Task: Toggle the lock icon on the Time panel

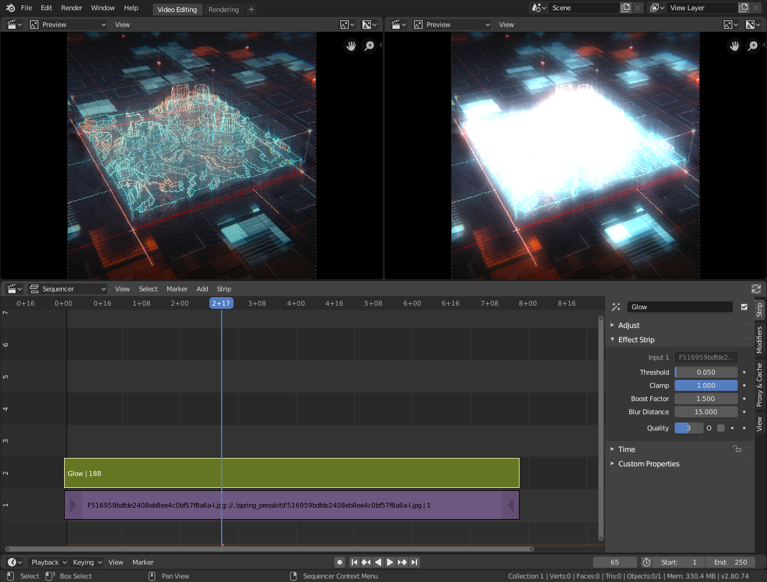Action: pos(736,448)
